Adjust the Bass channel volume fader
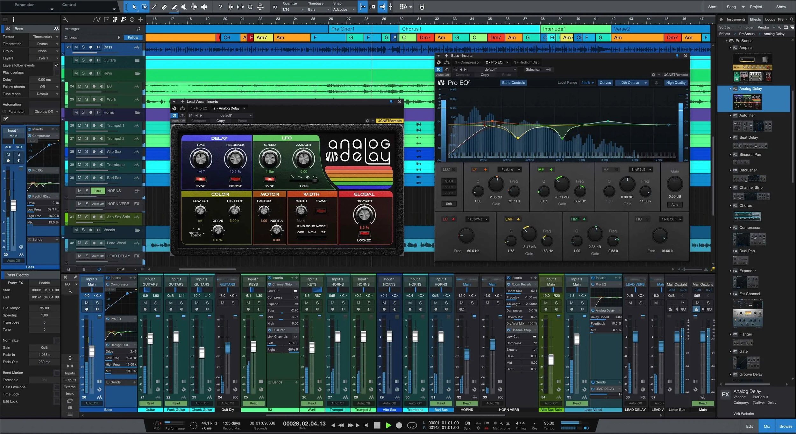 (92, 351)
